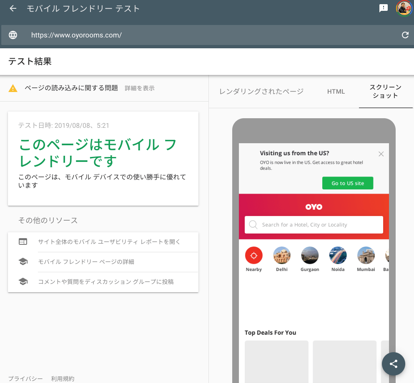
Task: Switch to HTML tab
Action: pyautogui.click(x=336, y=92)
